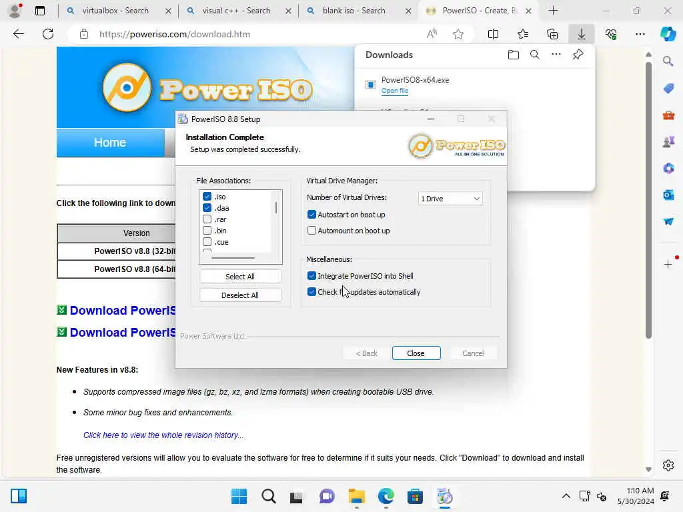Open the Copilot sidebar icon
Screen dimensions: 683x512
point(668,34)
